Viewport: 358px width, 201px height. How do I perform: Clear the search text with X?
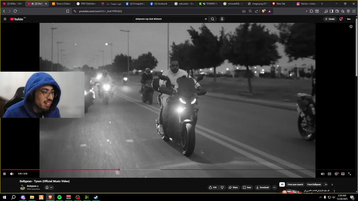(x=206, y=19)
